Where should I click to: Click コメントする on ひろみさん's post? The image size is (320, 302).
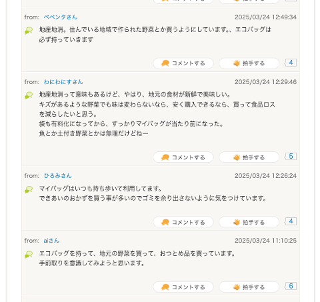pos(183,222)
